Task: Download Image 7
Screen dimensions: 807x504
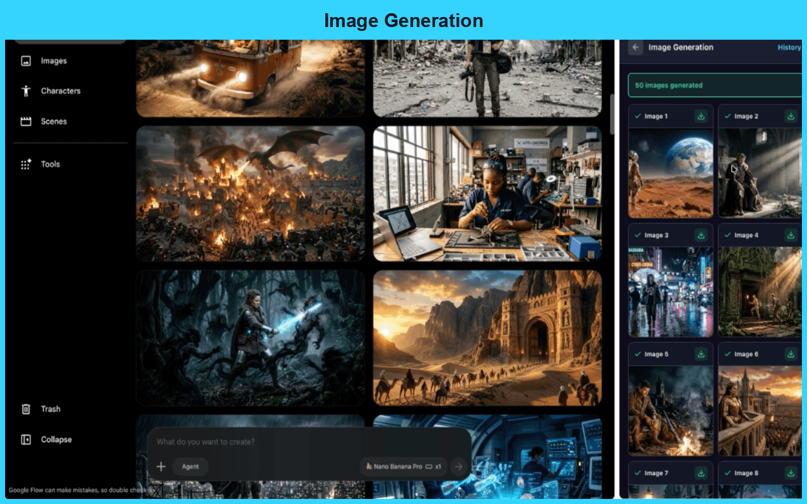Action: [x=700, y=473]
